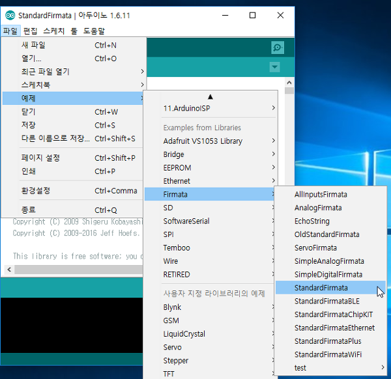Open 환경설정 preferences entry

72,191
